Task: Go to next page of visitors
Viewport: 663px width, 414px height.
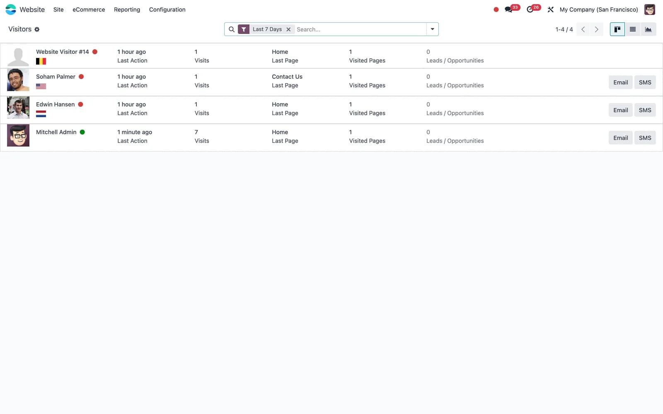Action: (596, 29)
